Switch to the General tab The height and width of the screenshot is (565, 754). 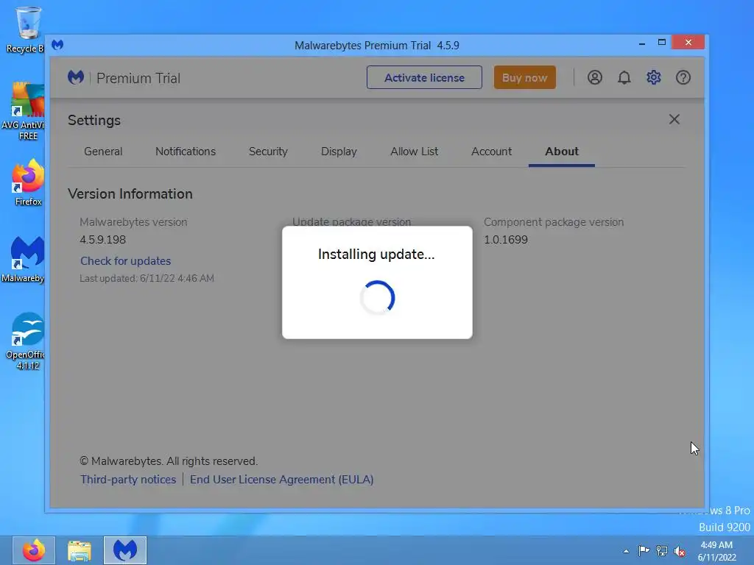(103, 152)
